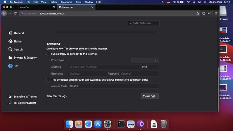Screen dimensions: 233x131
Task: Open the German input source flag menu
Action: (169, 2)
